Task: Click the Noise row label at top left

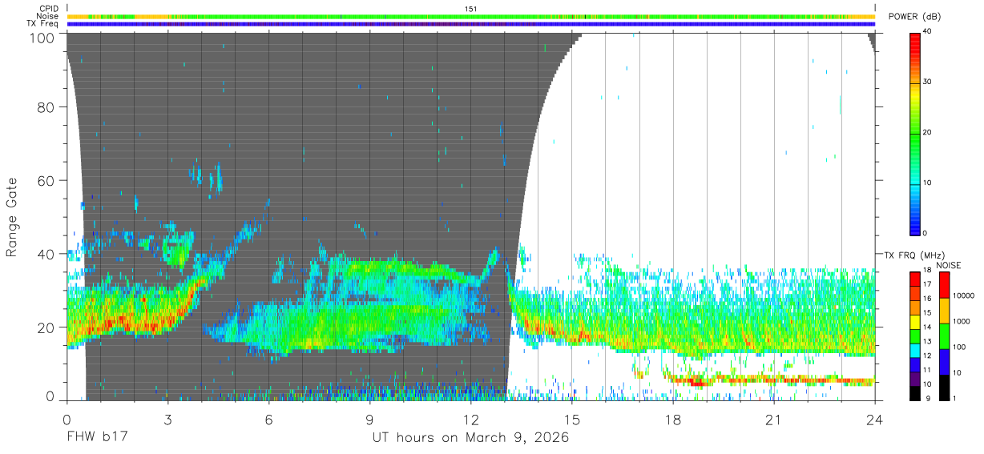Action: [x=48, y=16]
